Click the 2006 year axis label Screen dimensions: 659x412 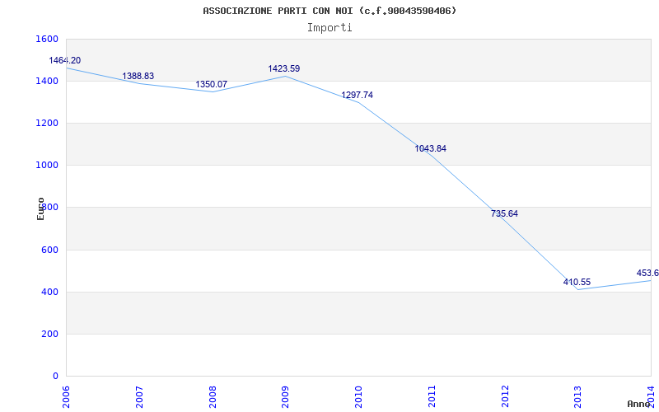(x=67, y=396)
